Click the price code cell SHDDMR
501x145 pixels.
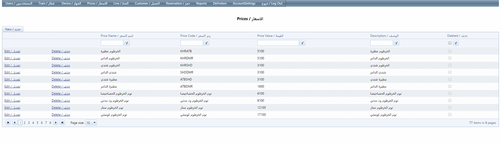187,72
